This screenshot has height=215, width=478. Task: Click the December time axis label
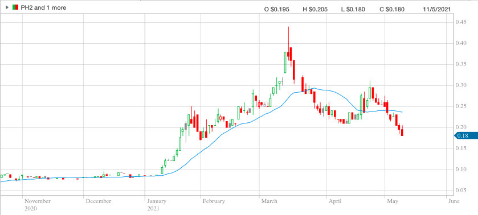[98, 201]
